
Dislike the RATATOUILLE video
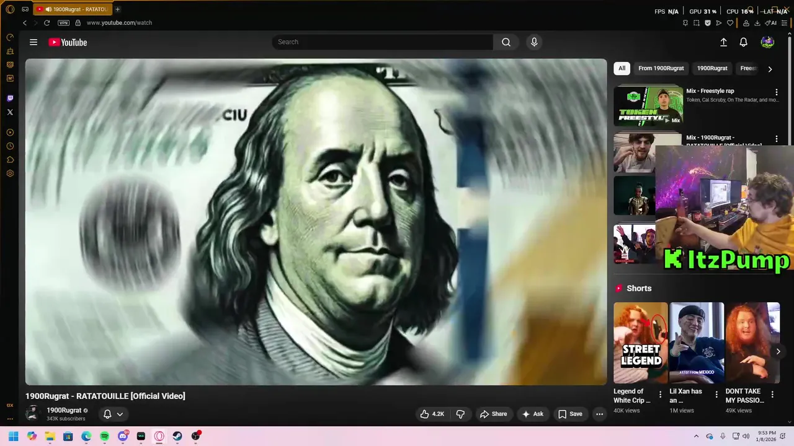pos(460,414)
